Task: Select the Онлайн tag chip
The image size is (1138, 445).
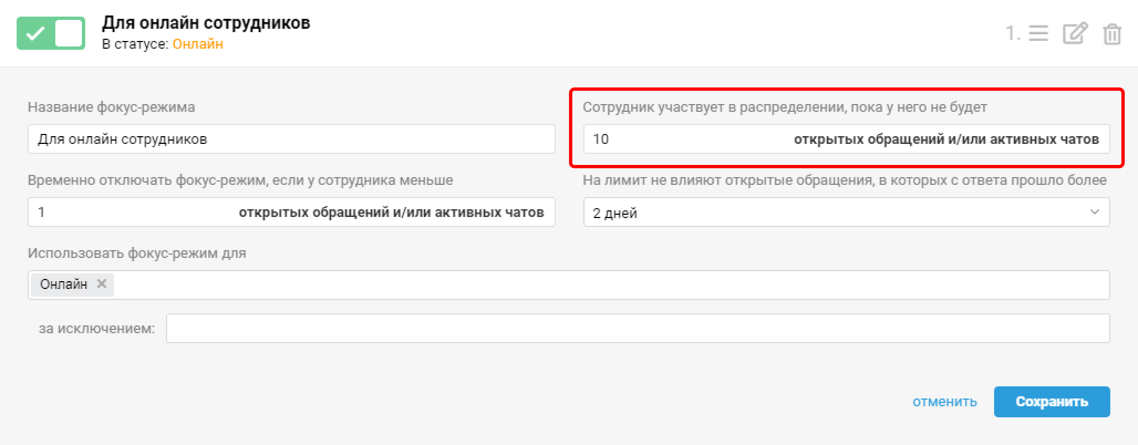Action: click(x=64, y=284)
